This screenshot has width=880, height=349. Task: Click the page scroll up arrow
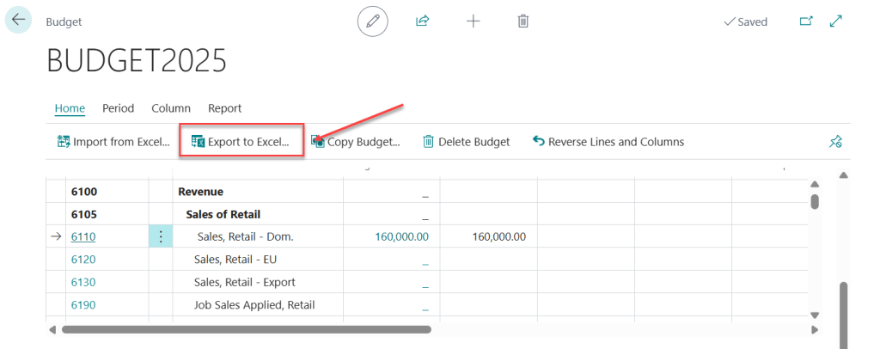coord(843,175)
